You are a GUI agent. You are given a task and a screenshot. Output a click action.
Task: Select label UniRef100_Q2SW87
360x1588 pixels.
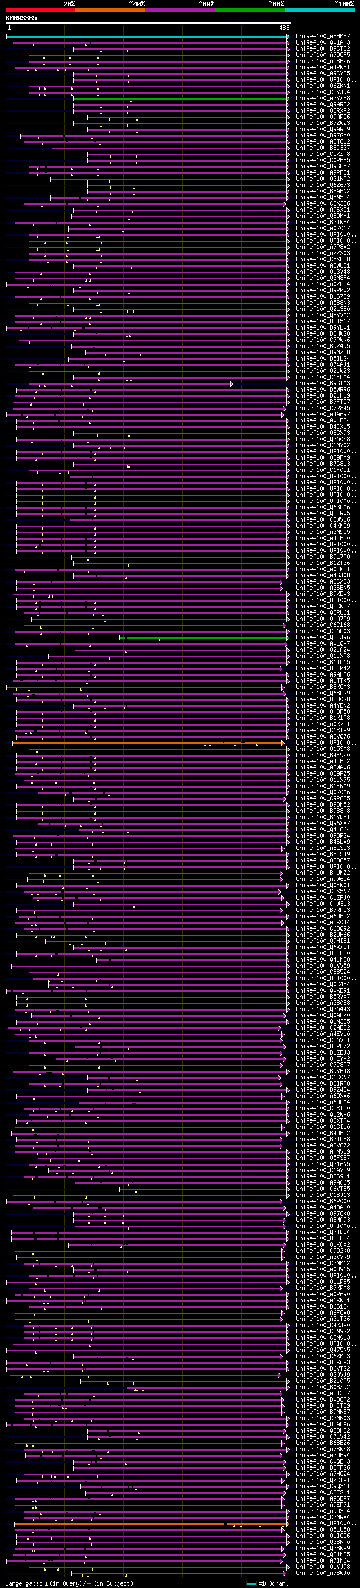click(322, 607)
